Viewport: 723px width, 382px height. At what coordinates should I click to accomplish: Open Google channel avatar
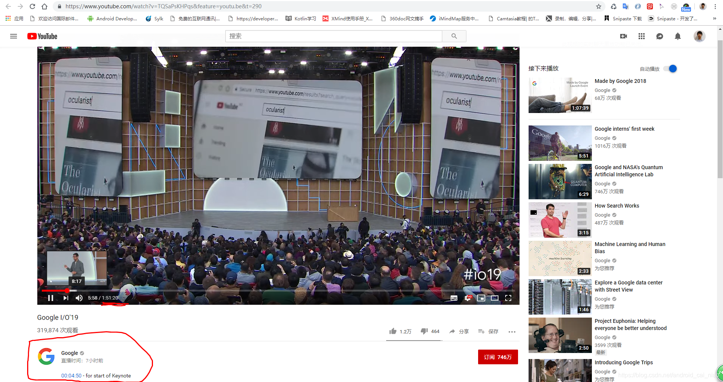pyautogui.click(x=46, y=356)
